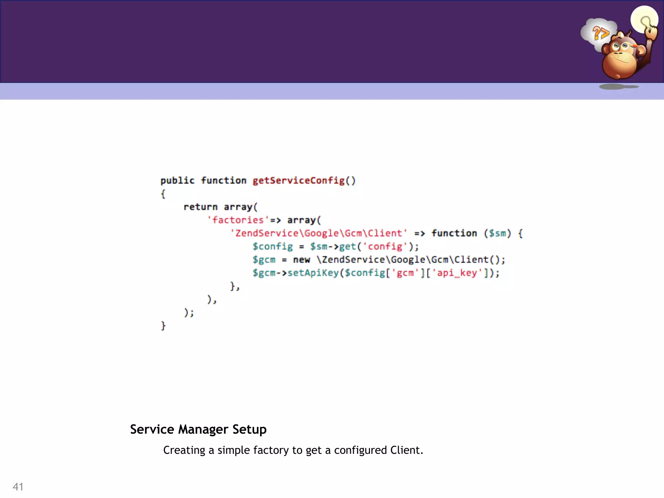Click the 'api_key' string in code

[x=457, y=273]
